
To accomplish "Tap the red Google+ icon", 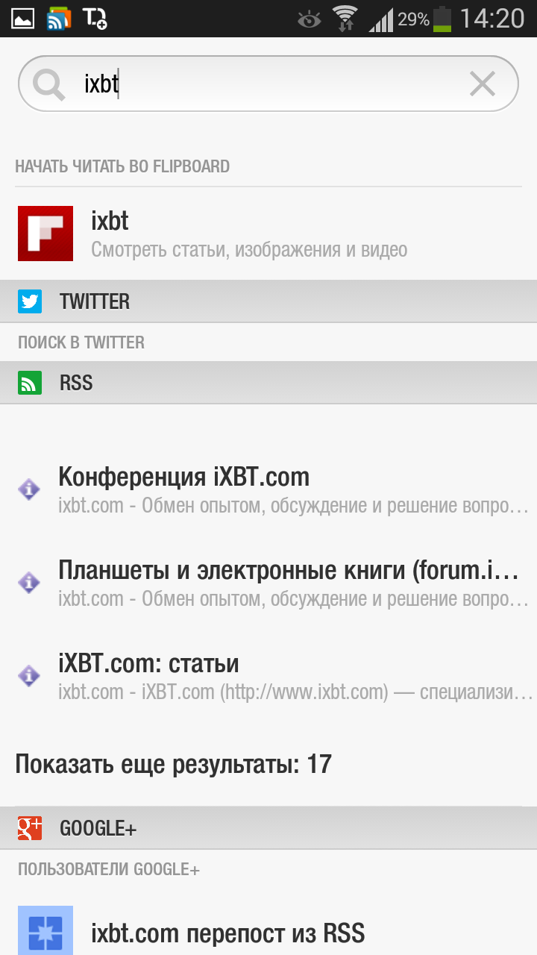I will (30, 828).
